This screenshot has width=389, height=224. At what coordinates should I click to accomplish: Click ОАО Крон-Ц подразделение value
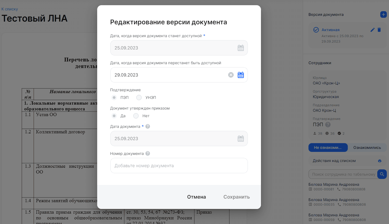(324, 110)
